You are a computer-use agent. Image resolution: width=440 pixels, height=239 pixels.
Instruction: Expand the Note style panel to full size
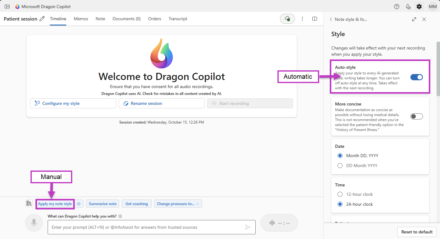414,19
